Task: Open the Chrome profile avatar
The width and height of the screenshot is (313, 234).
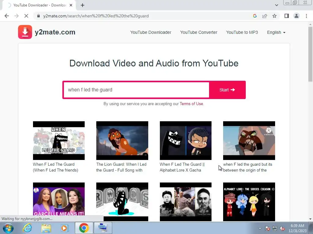Action: point(296,16)
